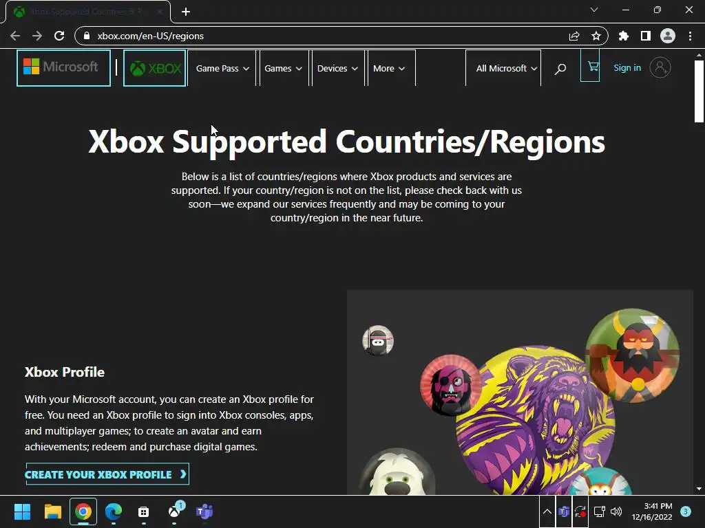Go forward in browser history

(x=37, y=36)
